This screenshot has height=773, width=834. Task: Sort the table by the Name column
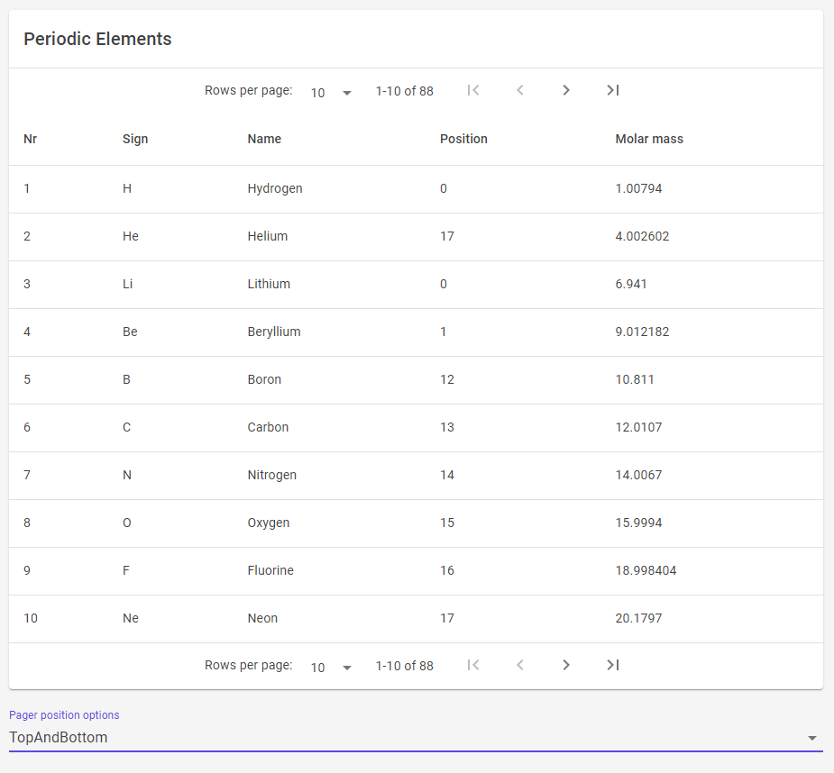[x=264, y=139]
